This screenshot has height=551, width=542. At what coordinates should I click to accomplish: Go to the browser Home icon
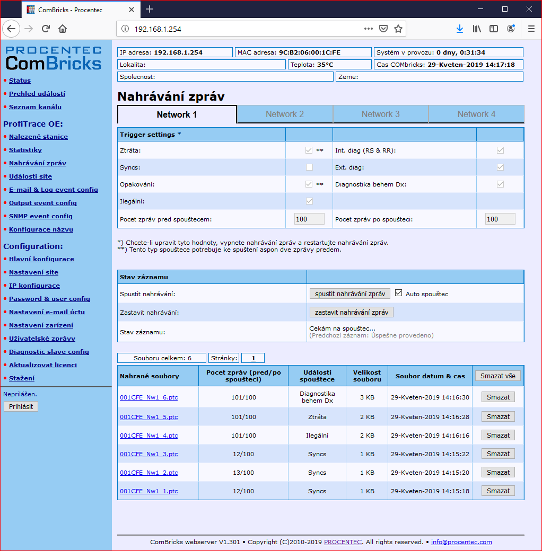[x=63, y=29]
